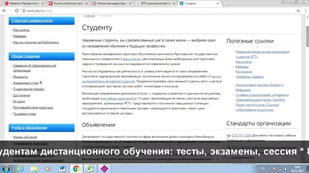309x173 pixels.
Task: Close the Рынок ипотечного tab
Action: pyautogui.click(x=86, y=3)
